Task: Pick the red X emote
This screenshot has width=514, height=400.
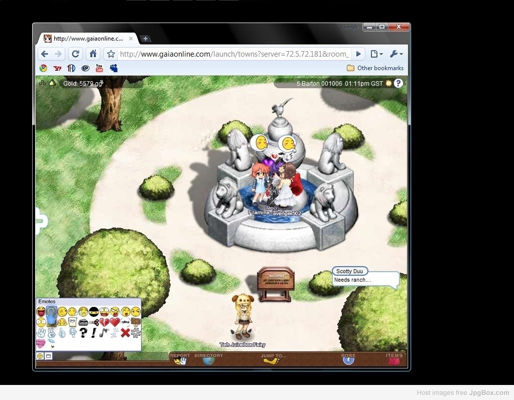Action: [125, 333]
